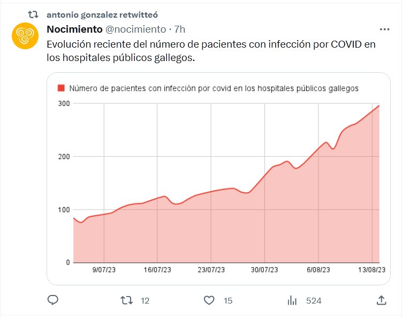The height and width of the screenshot is (318, 410).
Task: Retweet the Nocimiento post
Action: pos(126,300)
